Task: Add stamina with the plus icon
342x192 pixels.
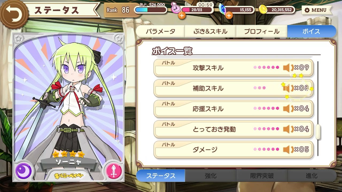Action: pyautogui.click(x=182, y=15)
